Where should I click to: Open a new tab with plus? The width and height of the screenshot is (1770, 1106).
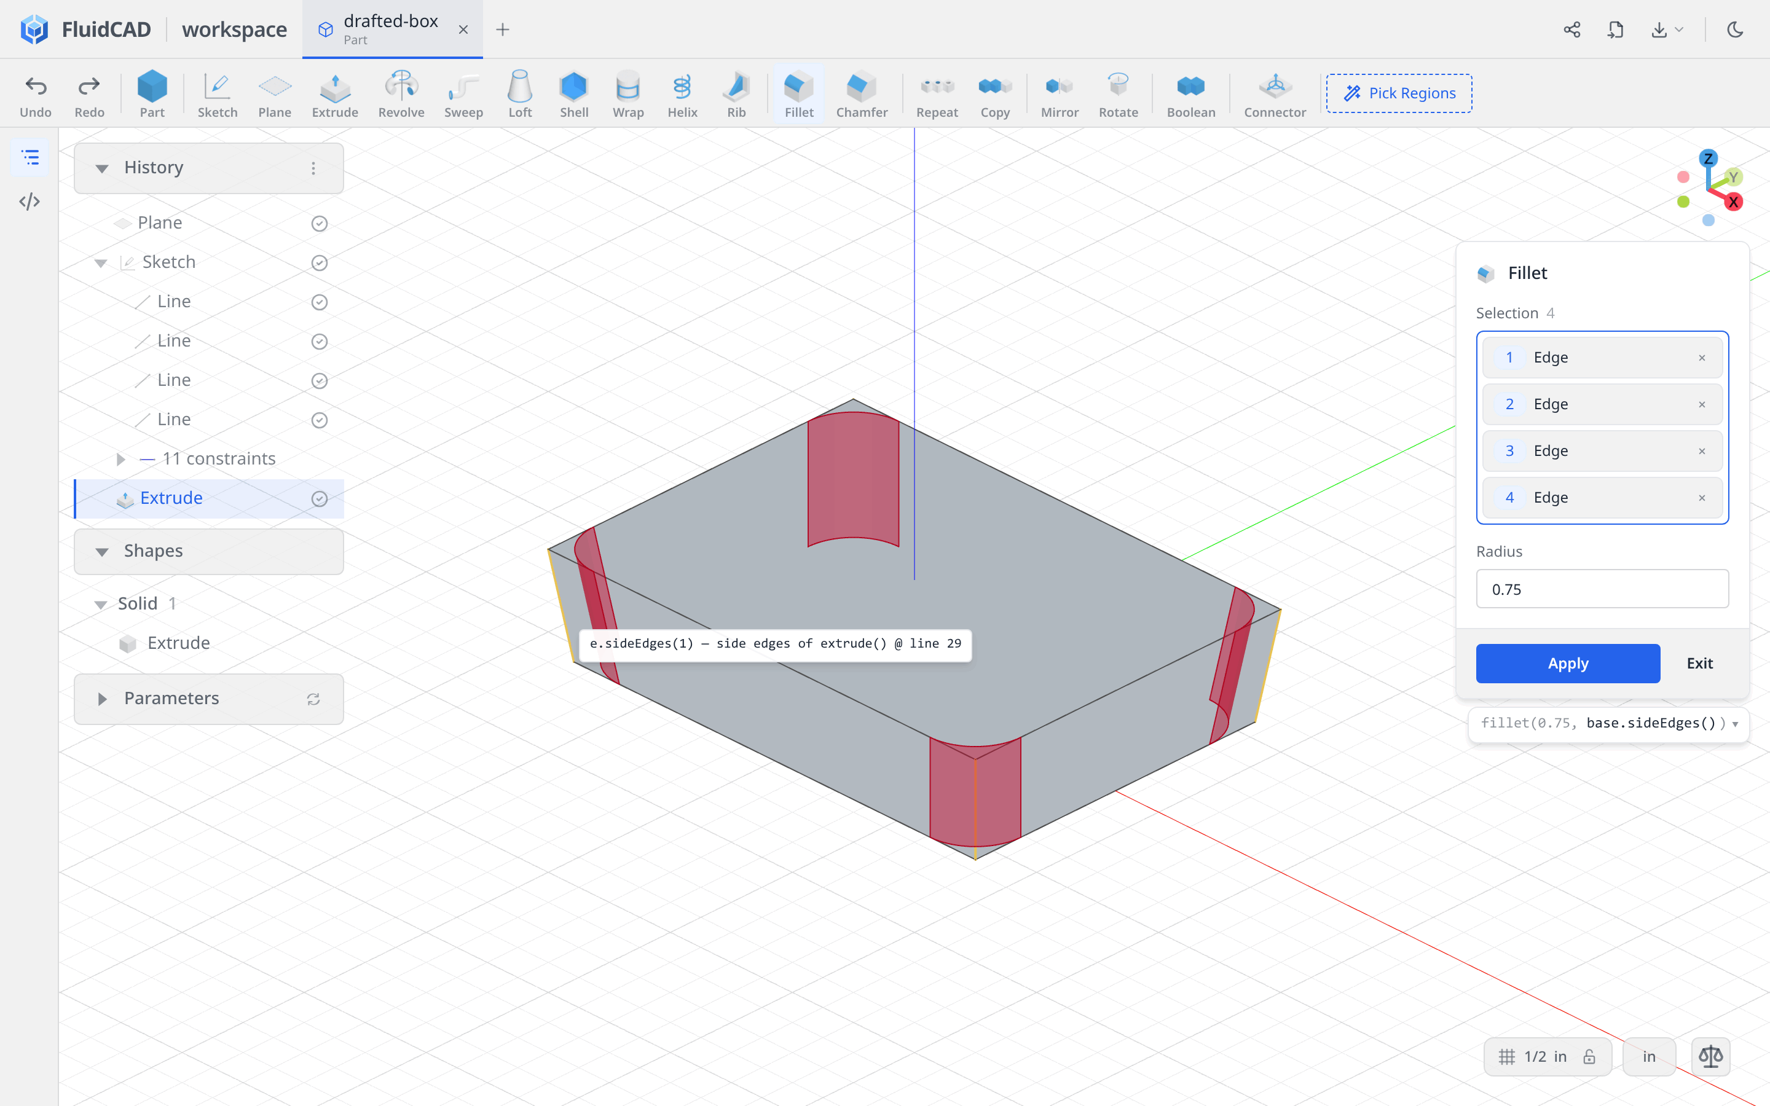tap(503, 29)
